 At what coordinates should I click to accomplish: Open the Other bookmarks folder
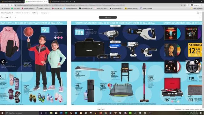197,8
